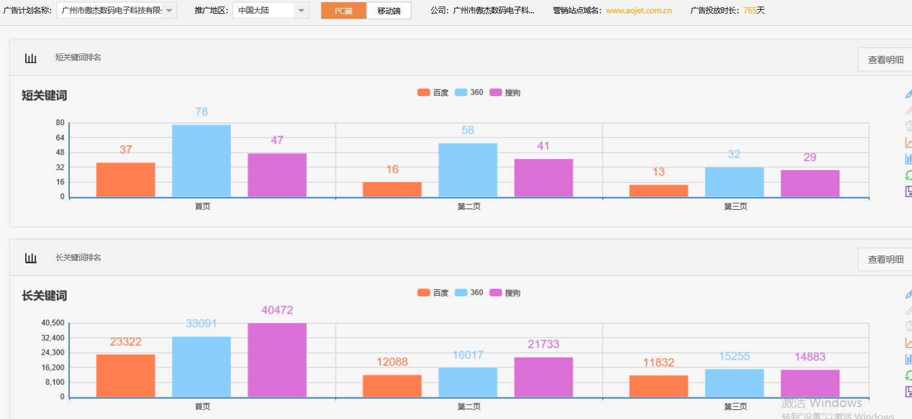Select the blue bar-chart icon in the right sidebar
Image resolution: width=912 pixels, height=419 pixels.
pos(908,158)
